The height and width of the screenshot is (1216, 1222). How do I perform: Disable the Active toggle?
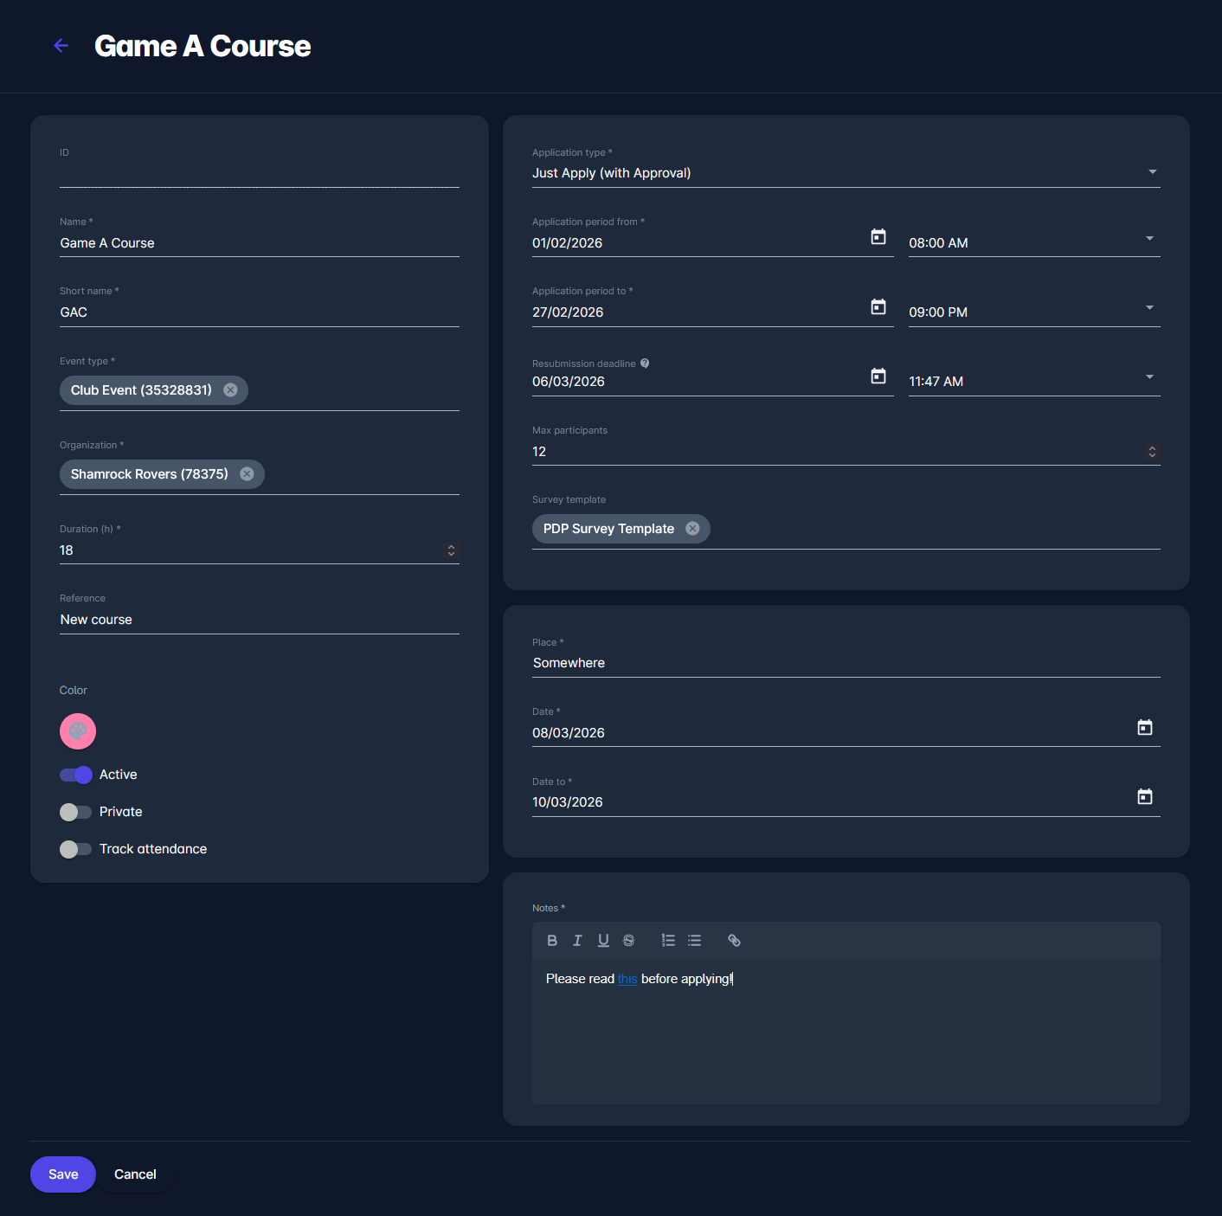pos(76,775)
